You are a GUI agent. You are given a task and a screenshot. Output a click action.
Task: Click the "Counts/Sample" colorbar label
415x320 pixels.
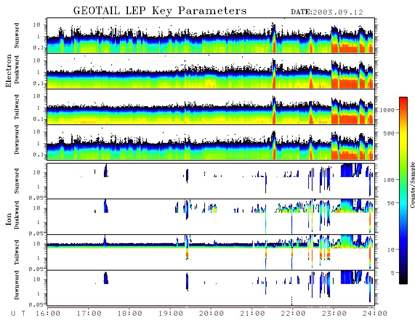pyautogui.click(x=412, y=185)
